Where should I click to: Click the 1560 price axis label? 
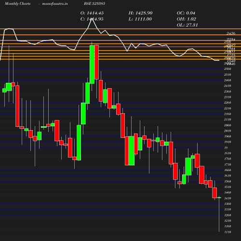point(228,181)
